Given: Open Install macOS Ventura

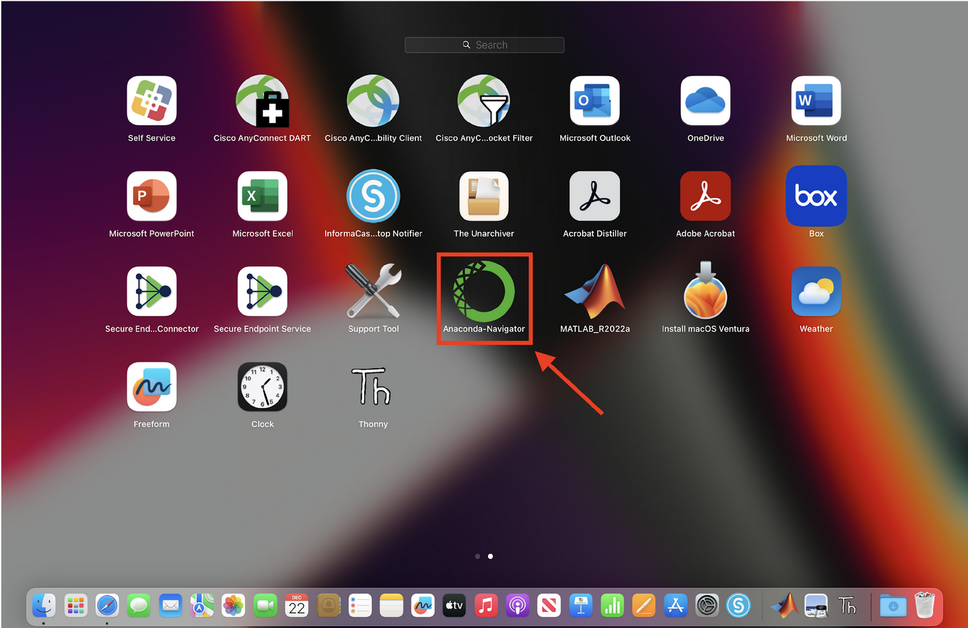Looking at the screenshot, I should click(x=705, y=290).
